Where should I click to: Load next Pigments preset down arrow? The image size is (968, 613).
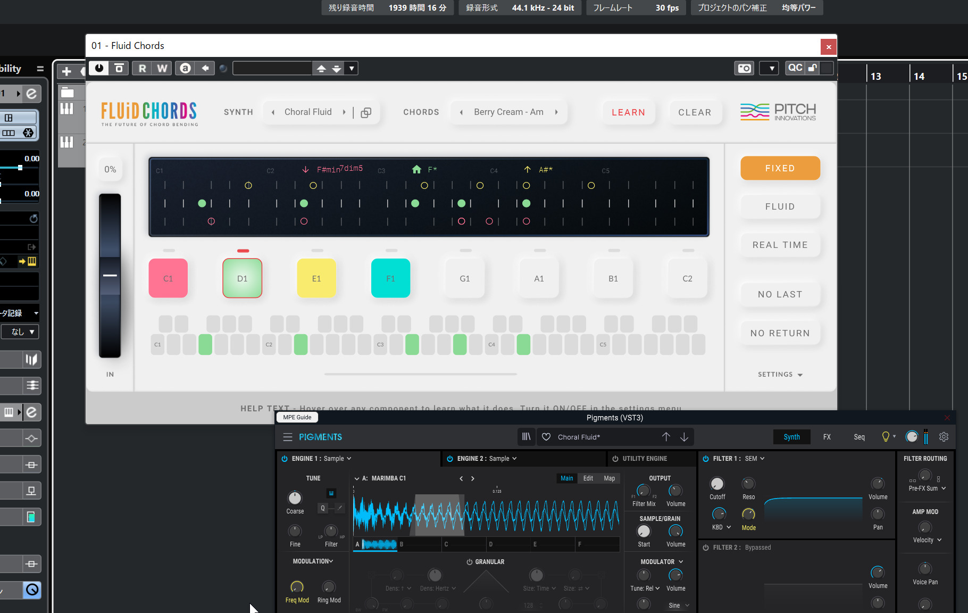pos(684,437)
